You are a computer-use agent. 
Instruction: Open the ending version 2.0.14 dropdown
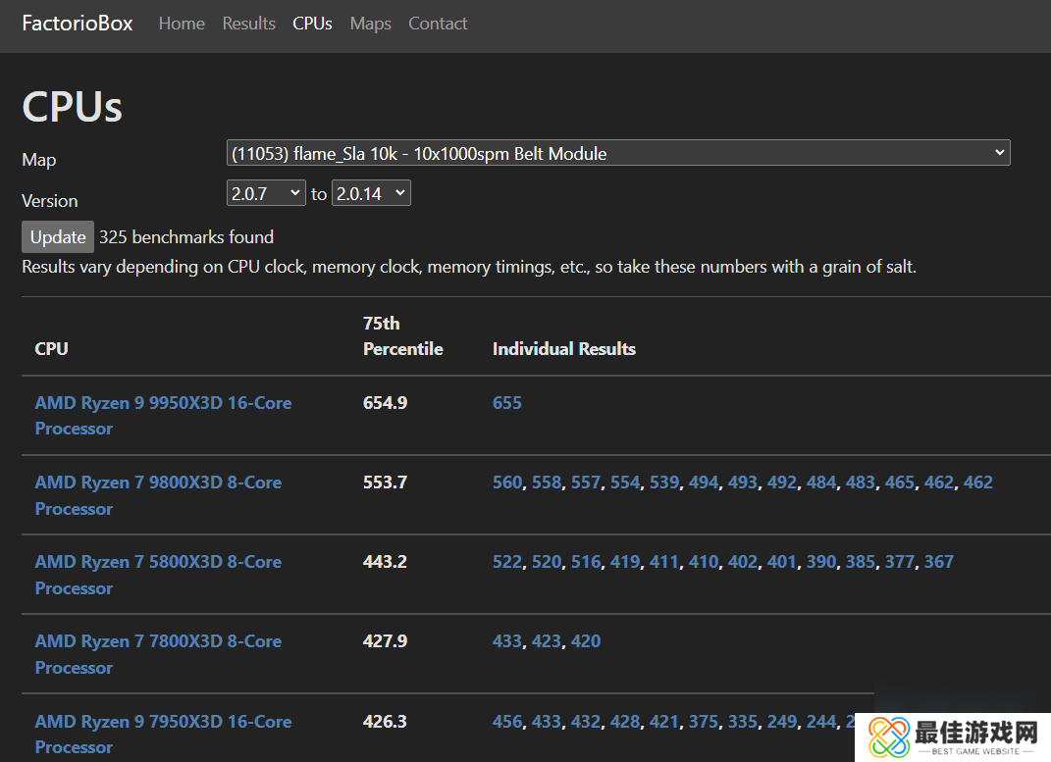pos(371,194)
